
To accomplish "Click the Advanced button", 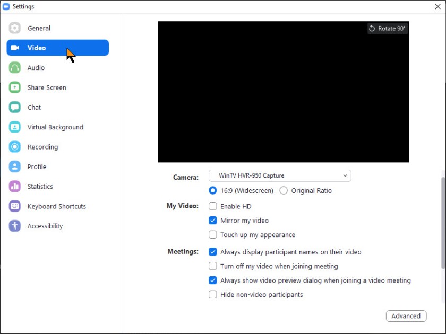I will [406, 315].
